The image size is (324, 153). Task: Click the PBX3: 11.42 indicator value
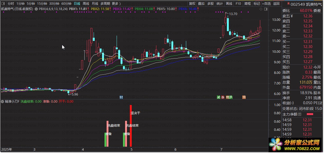tap(122, 9)
